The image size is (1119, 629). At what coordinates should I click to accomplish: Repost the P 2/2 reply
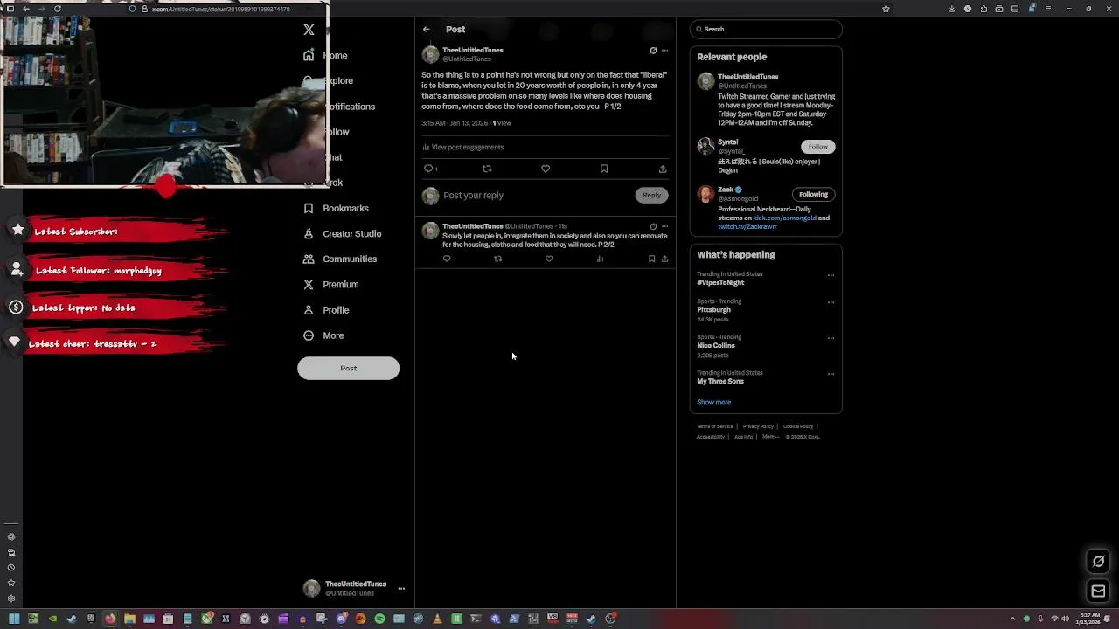click(497, 259)
